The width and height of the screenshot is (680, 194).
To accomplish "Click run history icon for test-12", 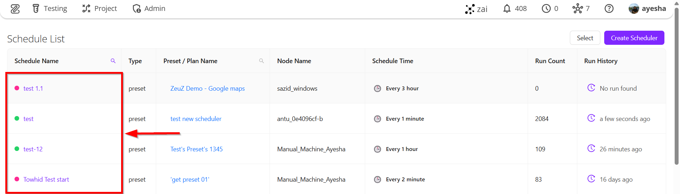I will click(x=591, y=148).
